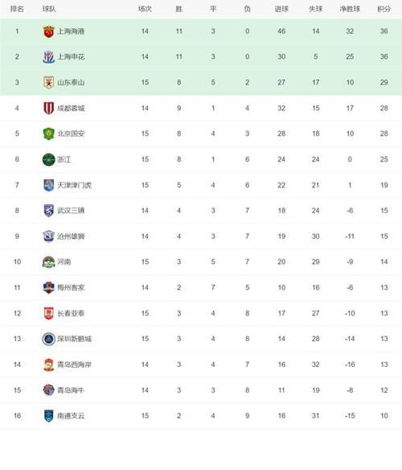Click the 北京国安 green badge
This screenshot has height=470, width=402.
(48, 134)
